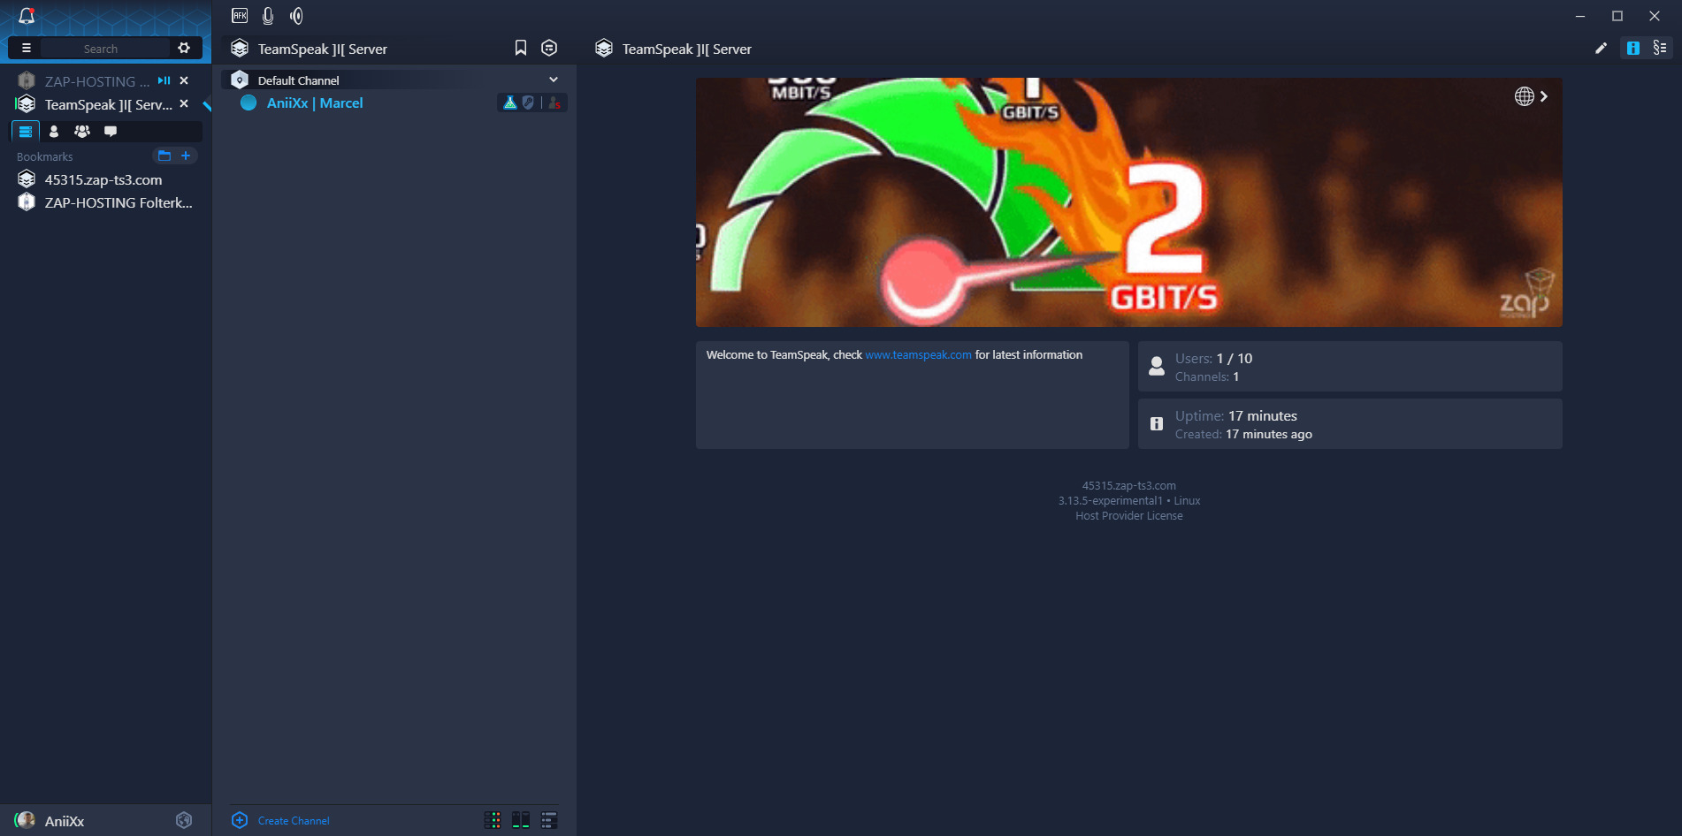Screen dimensions: 1682x836
Task: Edit server with pencil icon
Action: pyautogui.click(x=1601, y=48)
